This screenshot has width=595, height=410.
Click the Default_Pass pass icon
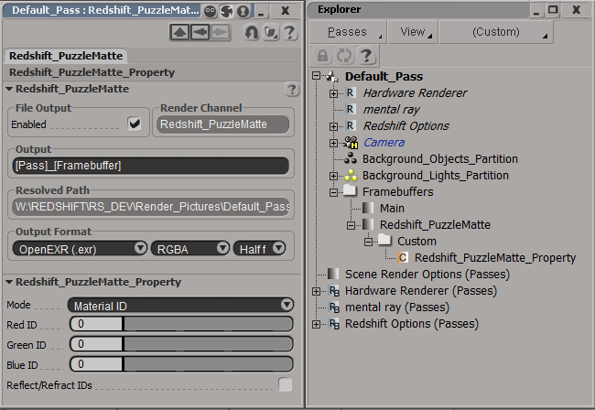pyautogui.click(x=332, y=76)
